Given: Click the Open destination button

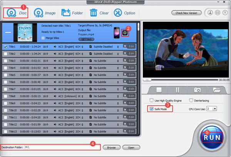Looking at the screenshot, I should [x=131, y=147].
